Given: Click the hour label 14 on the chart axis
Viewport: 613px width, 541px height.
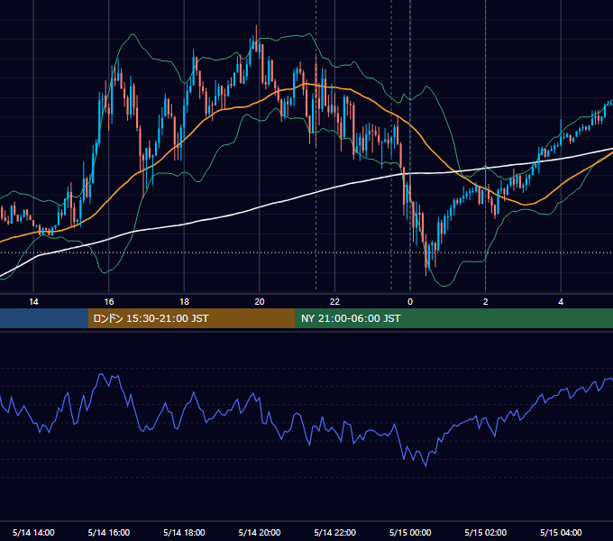Looking at the screenshot, I should [33, 302].
